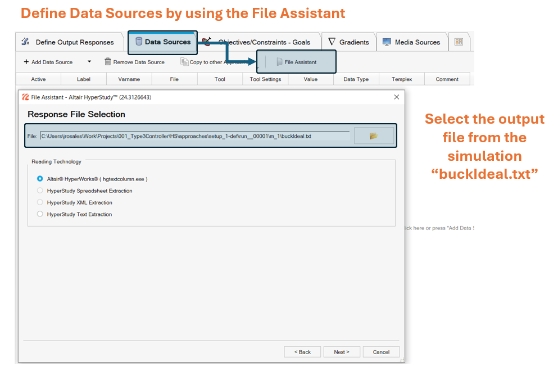Expand the Add Data Source dropdown arrow
Image resolution: width=549 pixels, height=375 pixels.
point(89,62)
